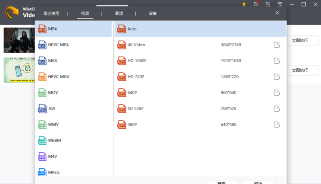Open the 最近使用 tab
Screen dimensions: 321x184
point(51,13)
